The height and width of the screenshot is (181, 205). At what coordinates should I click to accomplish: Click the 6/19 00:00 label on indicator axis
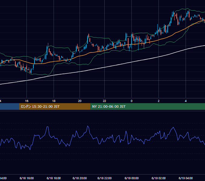pos(131,178)
